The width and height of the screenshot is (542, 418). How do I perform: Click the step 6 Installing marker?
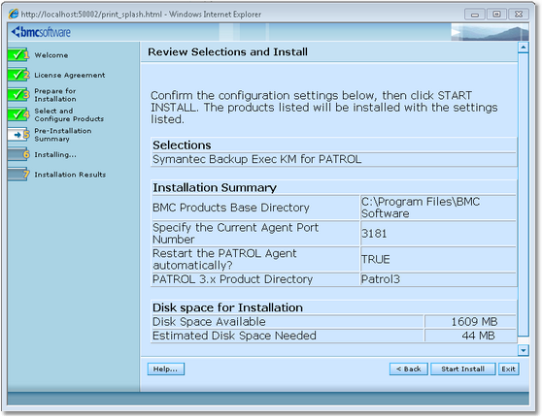pos(18,154)
